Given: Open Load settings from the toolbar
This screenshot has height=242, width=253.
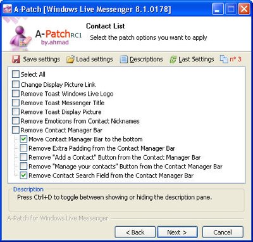Looking at the screenshot, I should tap(90, 60).
